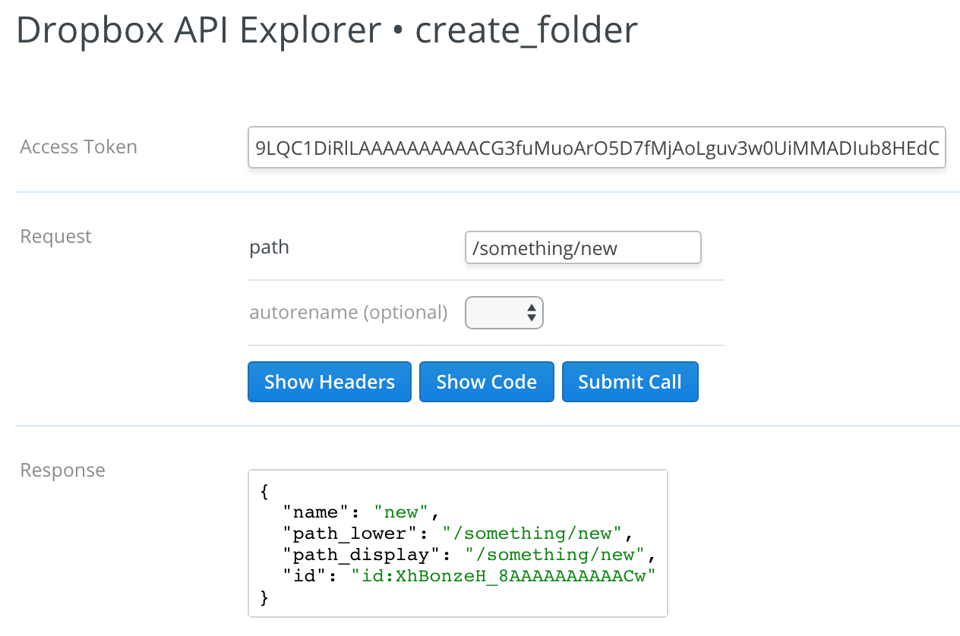This screenshot has width=960, height=636.
Task: Click the "Access Token" label
Action: tap(78, 146)
